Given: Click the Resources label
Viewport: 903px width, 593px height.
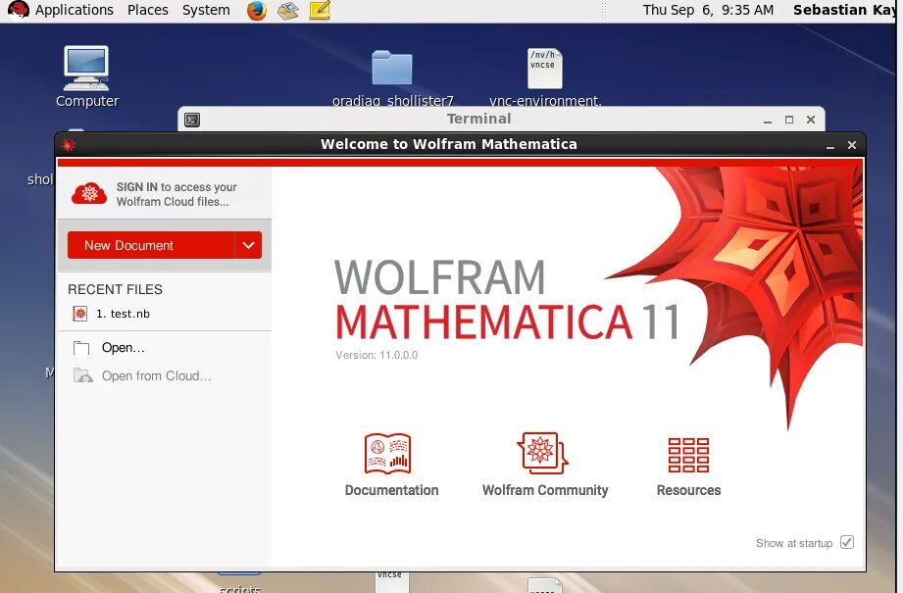Looking at the screenshot, I should point(688,490).
